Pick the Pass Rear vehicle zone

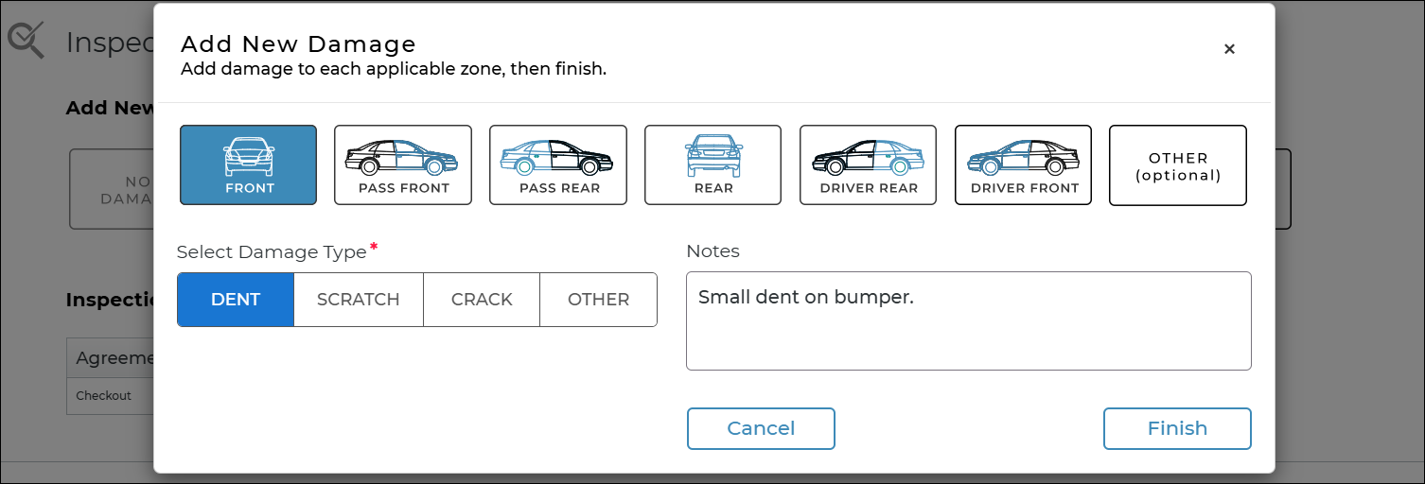pos(558,165)
